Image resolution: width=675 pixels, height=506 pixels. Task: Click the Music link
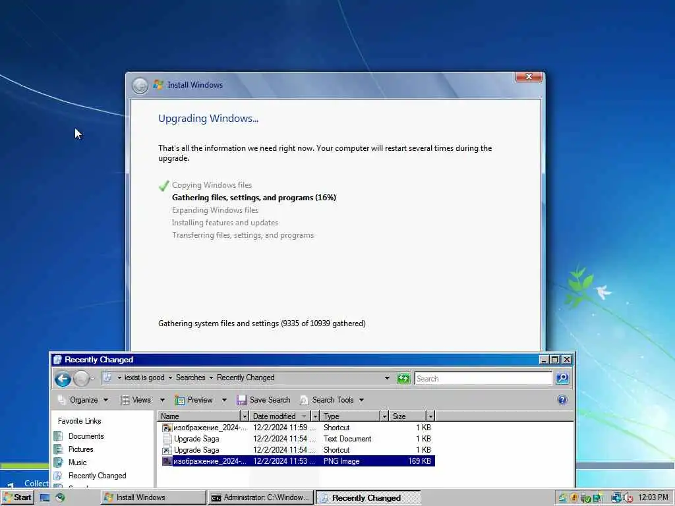[x=78, y=463]
